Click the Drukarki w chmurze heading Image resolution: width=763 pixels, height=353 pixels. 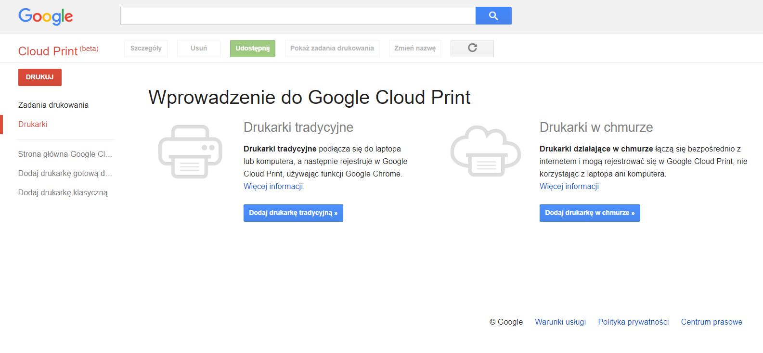point(596,127)
